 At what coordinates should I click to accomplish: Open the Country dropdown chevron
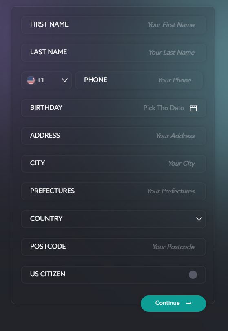pyautogui.click(x=199, y=219)
